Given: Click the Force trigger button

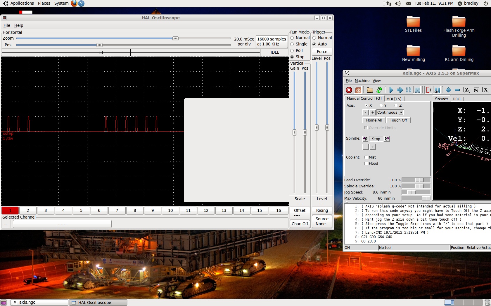Looking at the screenshot, I should click(x=322, y=52).
